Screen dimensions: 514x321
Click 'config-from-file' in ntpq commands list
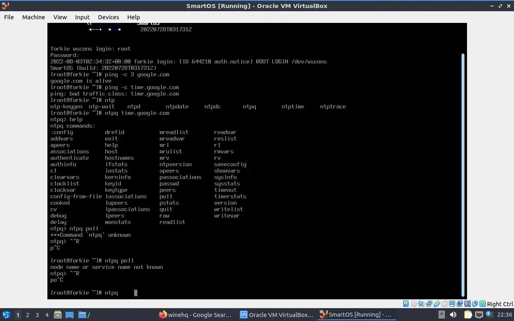click(x=76, y=197)
